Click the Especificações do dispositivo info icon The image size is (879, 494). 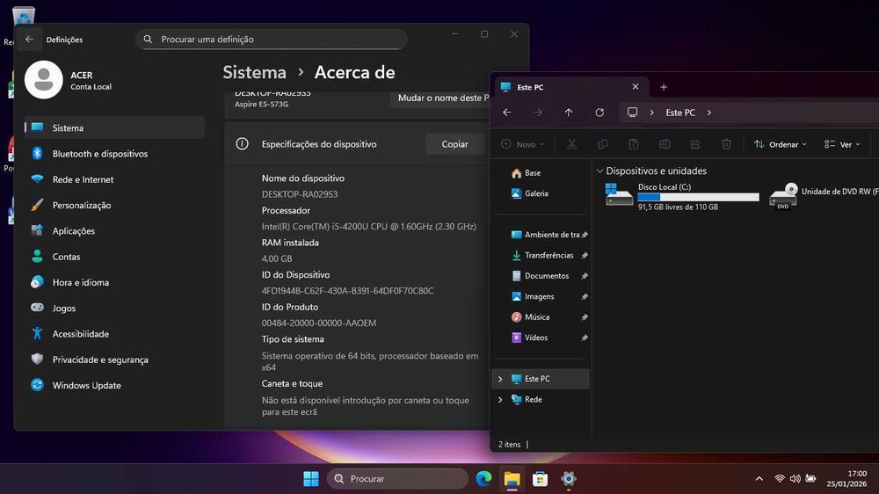243,144
